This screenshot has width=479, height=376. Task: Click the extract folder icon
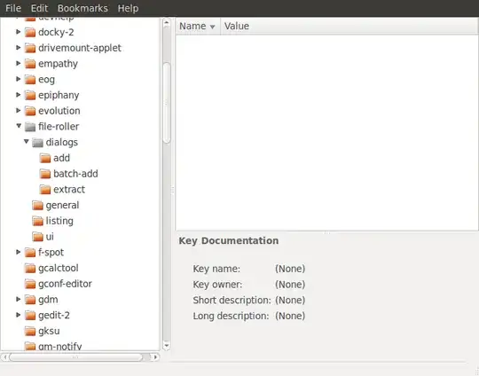45,190
